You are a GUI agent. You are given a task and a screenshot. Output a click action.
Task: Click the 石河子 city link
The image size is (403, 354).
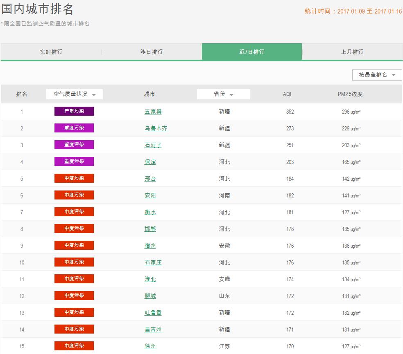click(154, 145)
